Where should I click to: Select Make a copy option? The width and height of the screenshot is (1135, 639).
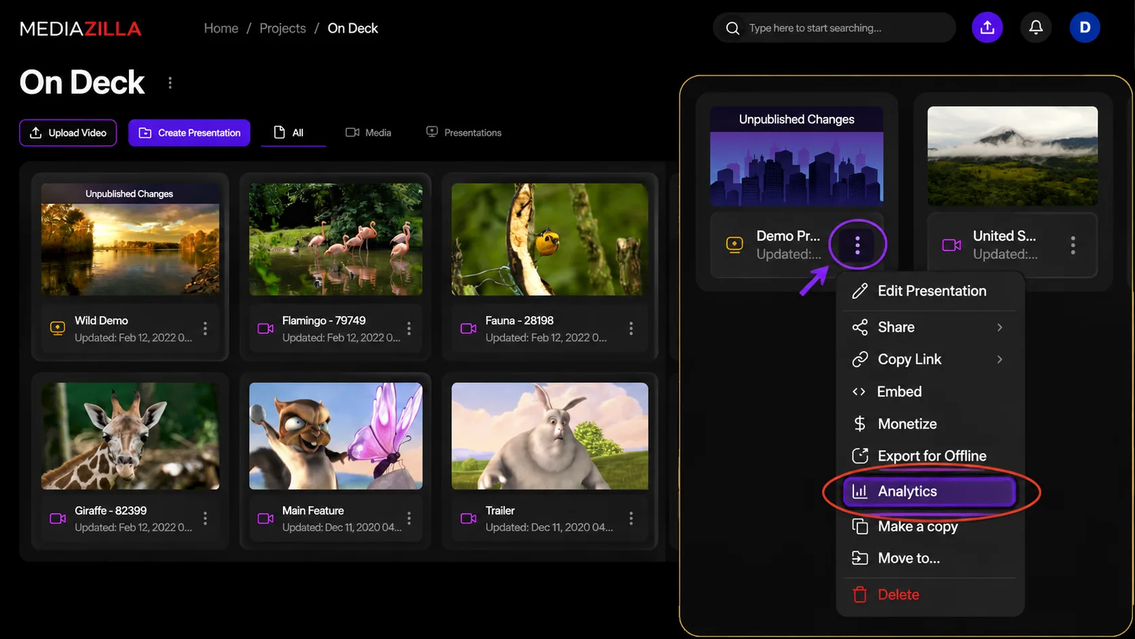929,526
